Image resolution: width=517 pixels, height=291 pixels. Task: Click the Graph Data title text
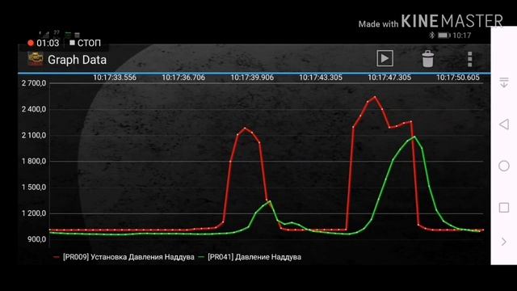(x=78, y=60)
